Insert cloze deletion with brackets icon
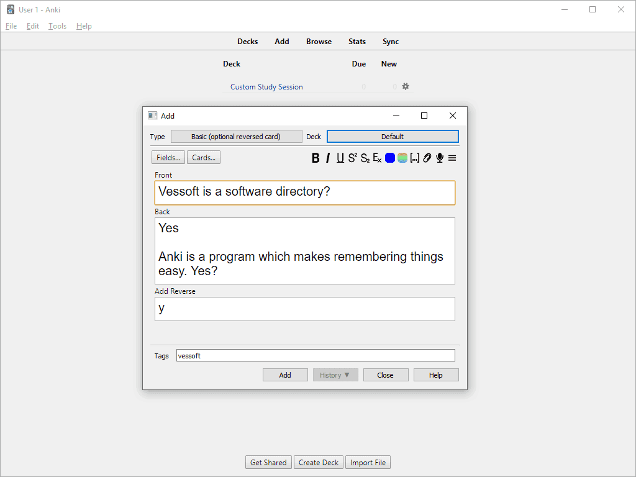Viewport: 636px width, 477px height. point(415,158)
